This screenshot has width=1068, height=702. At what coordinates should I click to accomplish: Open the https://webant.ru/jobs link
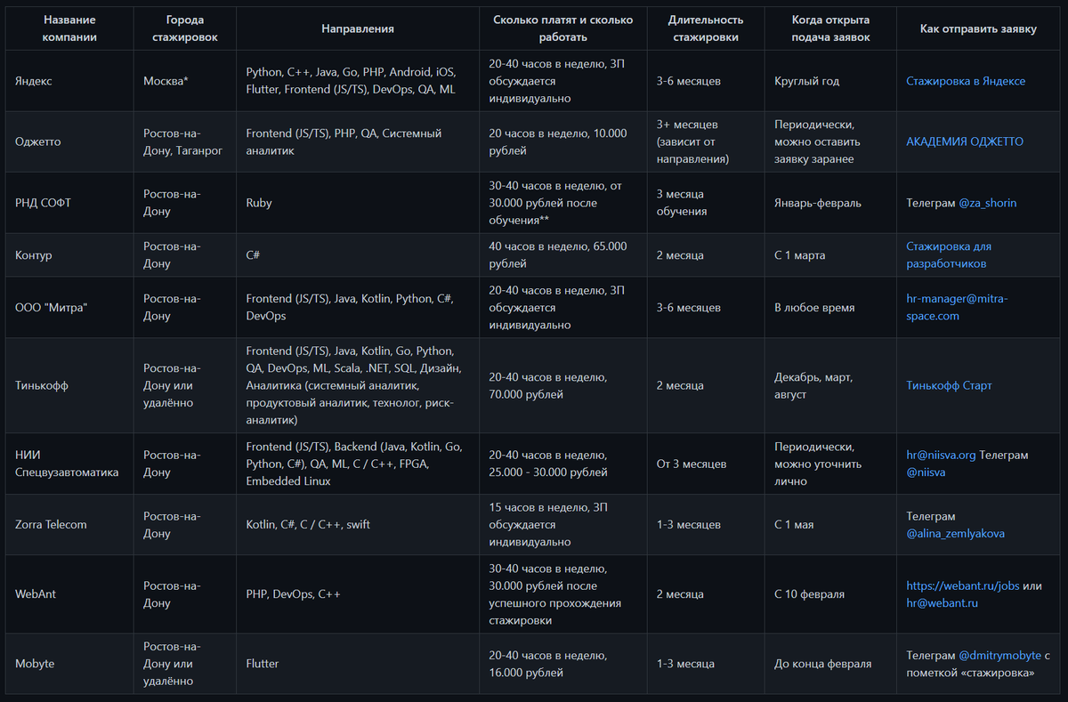click(x=962, y=585)
